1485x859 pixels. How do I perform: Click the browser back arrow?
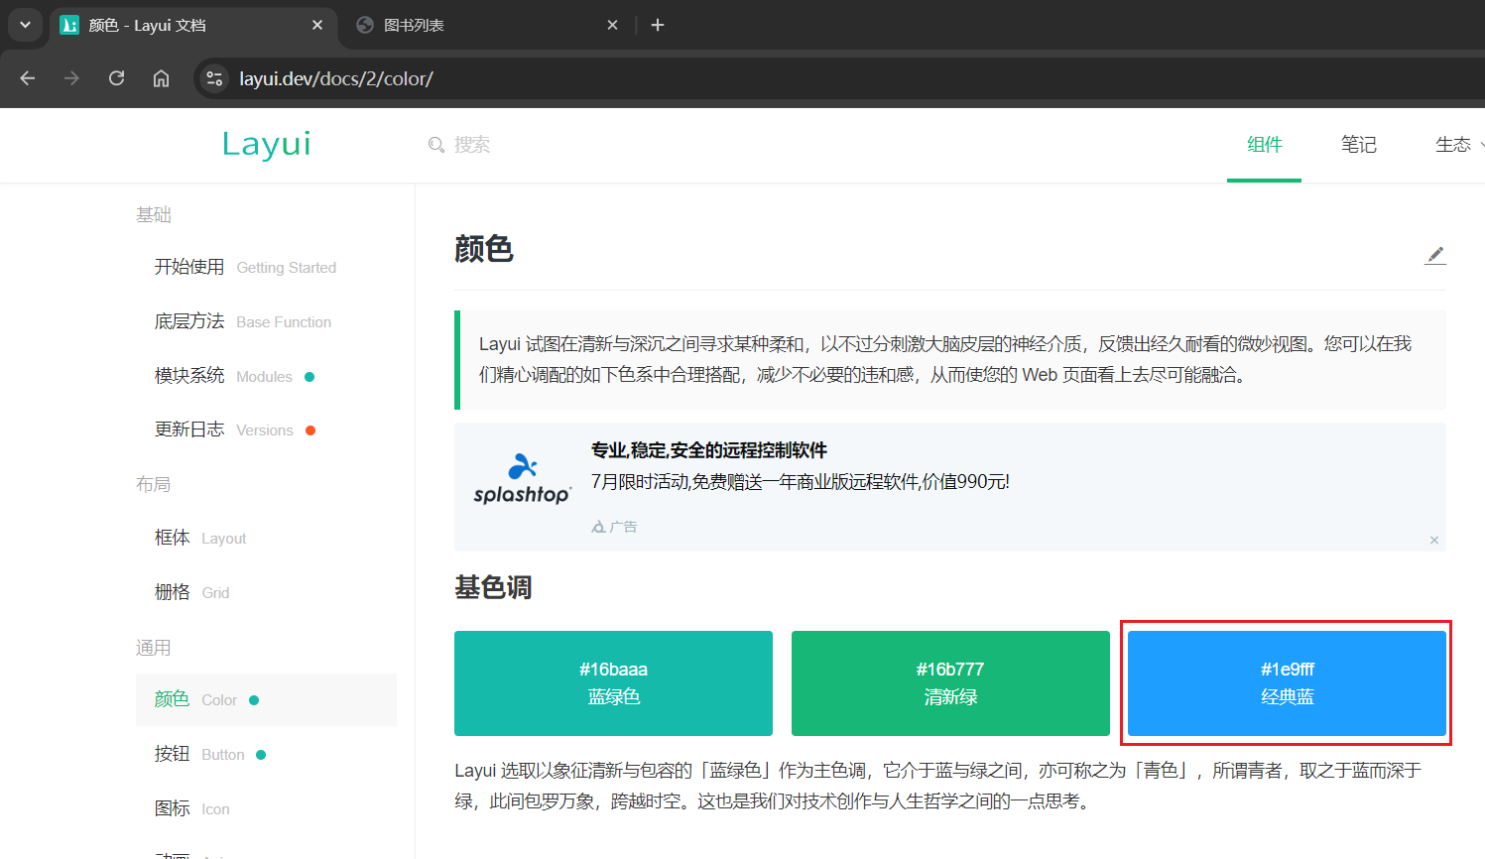(28, 78)
